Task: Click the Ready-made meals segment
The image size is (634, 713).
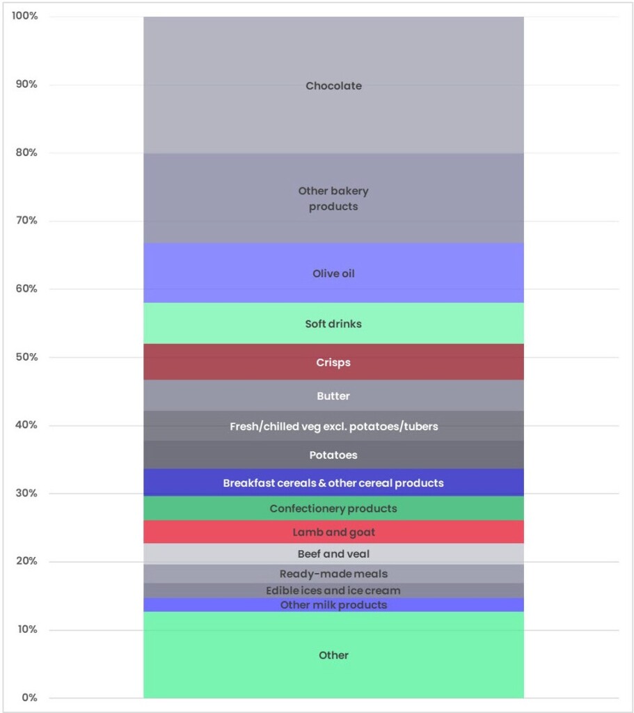Action: (333, 574)
